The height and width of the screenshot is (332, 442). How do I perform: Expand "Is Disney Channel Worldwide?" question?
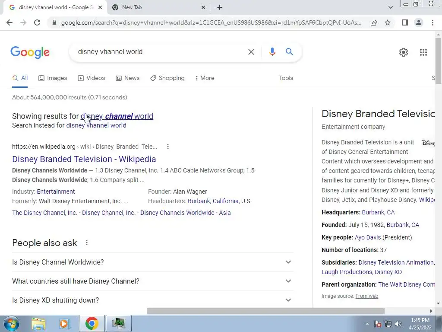152,262
